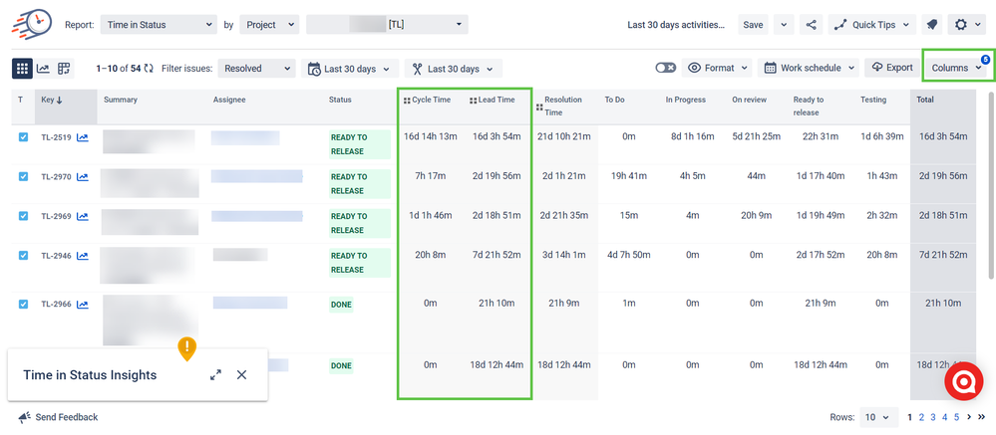Viewport: 996px width, 435px height.
Task: Go to page 5
Action: [956, 417]
